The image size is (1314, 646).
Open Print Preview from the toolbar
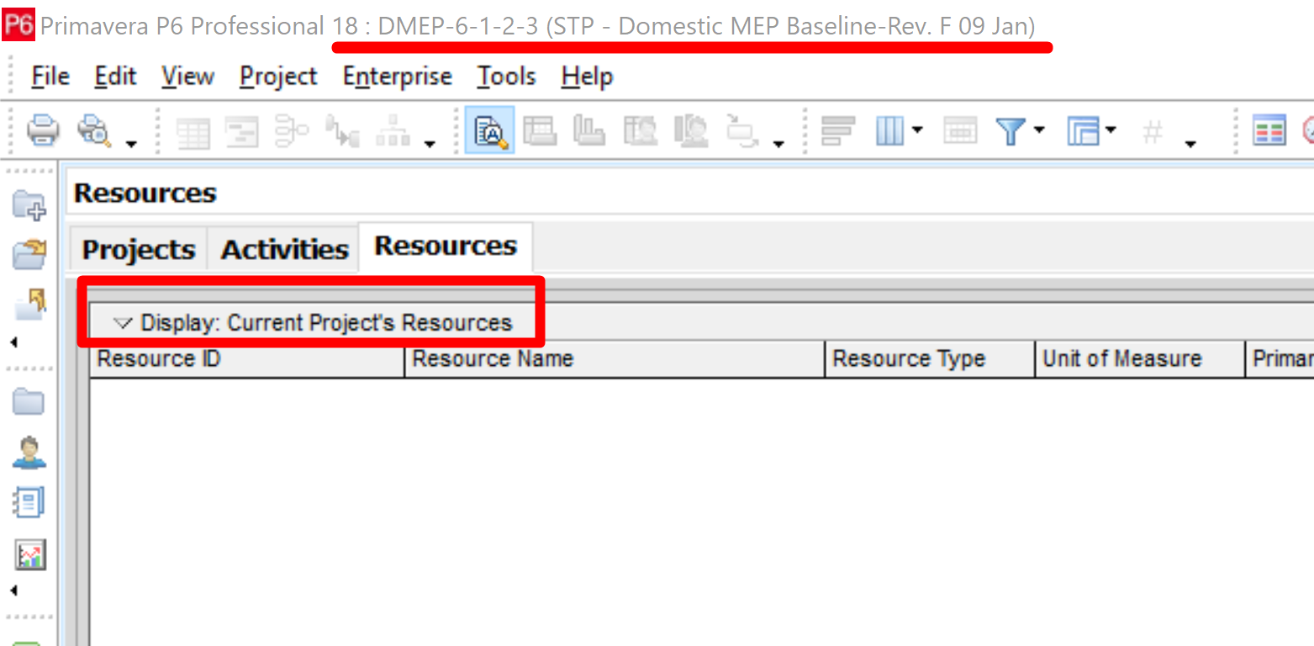pos(93,130)
